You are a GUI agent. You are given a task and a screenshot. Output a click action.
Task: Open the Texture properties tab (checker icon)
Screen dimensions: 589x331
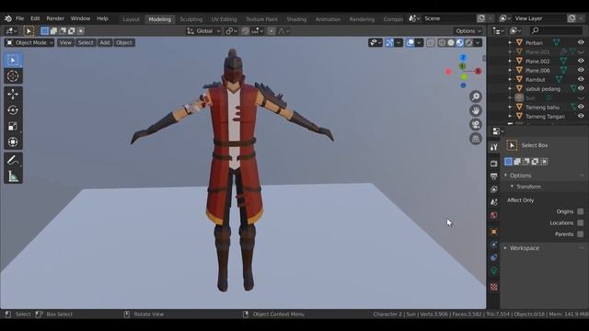coord(494,287)
